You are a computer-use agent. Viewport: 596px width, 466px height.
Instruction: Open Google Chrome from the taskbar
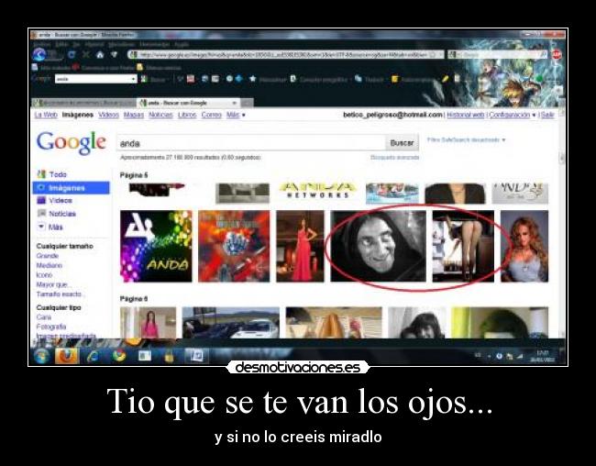[119, 356]
